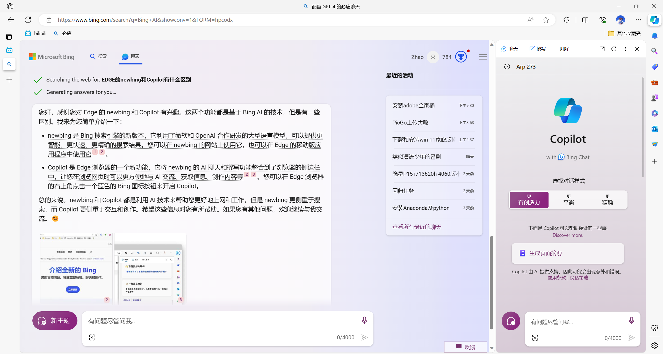Click the image search icon in main chat input
The width and height of the screenshot is (663, 354).
(x=92, y=337)
